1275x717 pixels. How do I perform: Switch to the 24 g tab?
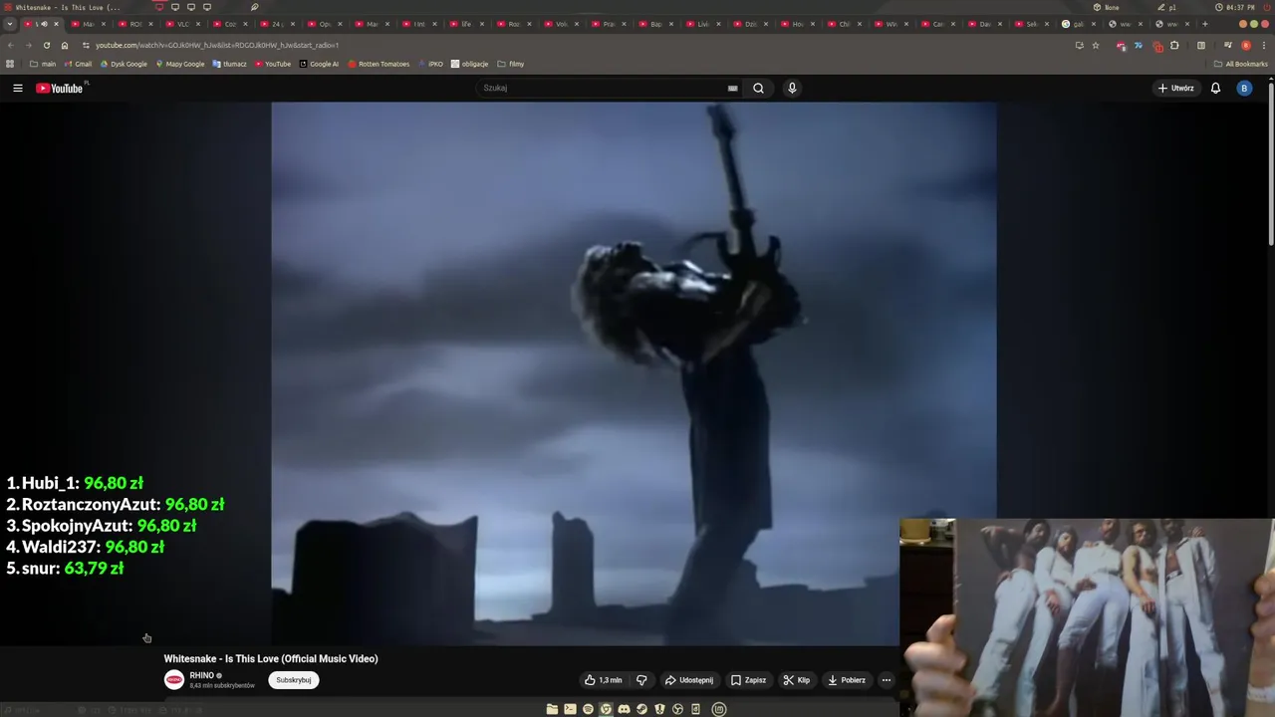pos(276,24)
